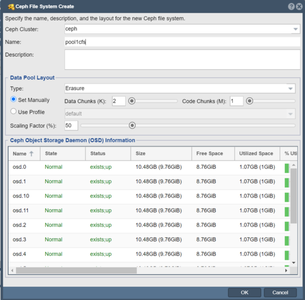Sort by the % Utilized column header
This screenshot has width=305, height=300.
pyautogui.click(x=289, y=153)
